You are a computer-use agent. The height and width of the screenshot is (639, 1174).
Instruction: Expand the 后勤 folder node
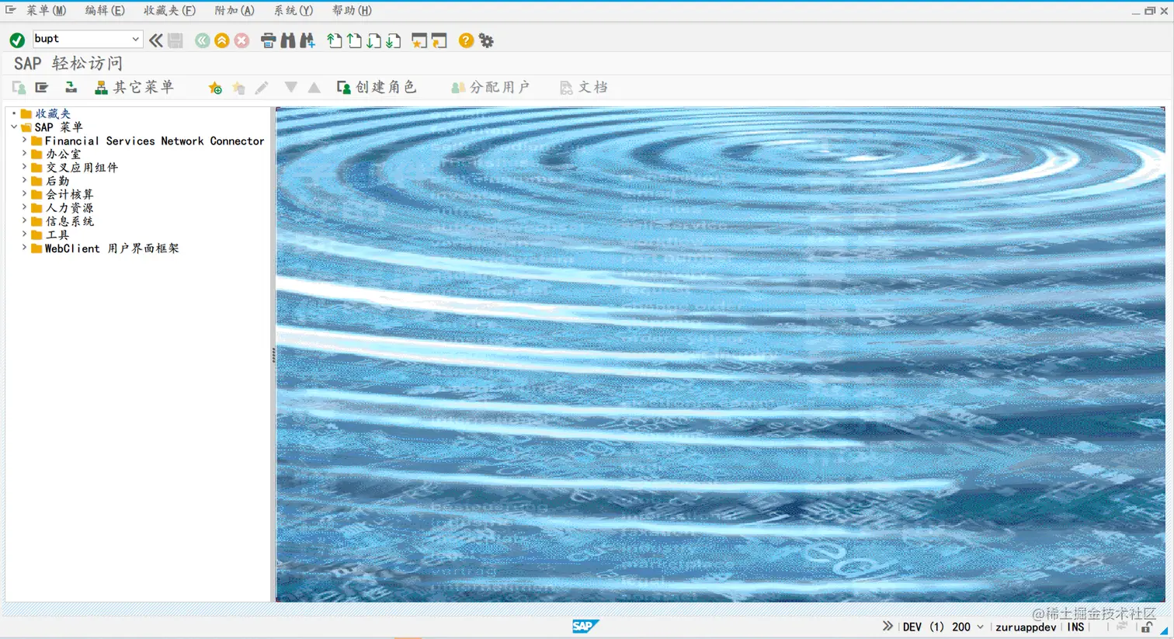click(x=25, y=180)
